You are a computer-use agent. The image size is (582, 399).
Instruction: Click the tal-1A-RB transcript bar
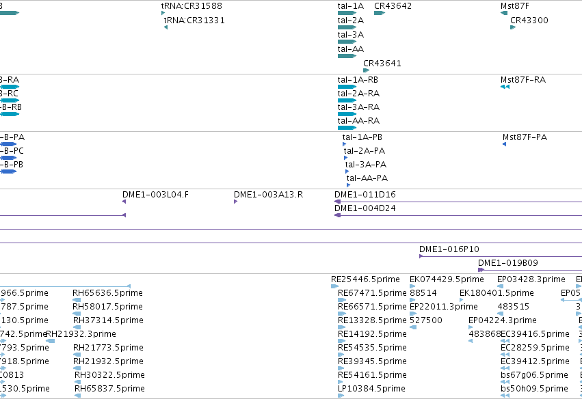347,87
